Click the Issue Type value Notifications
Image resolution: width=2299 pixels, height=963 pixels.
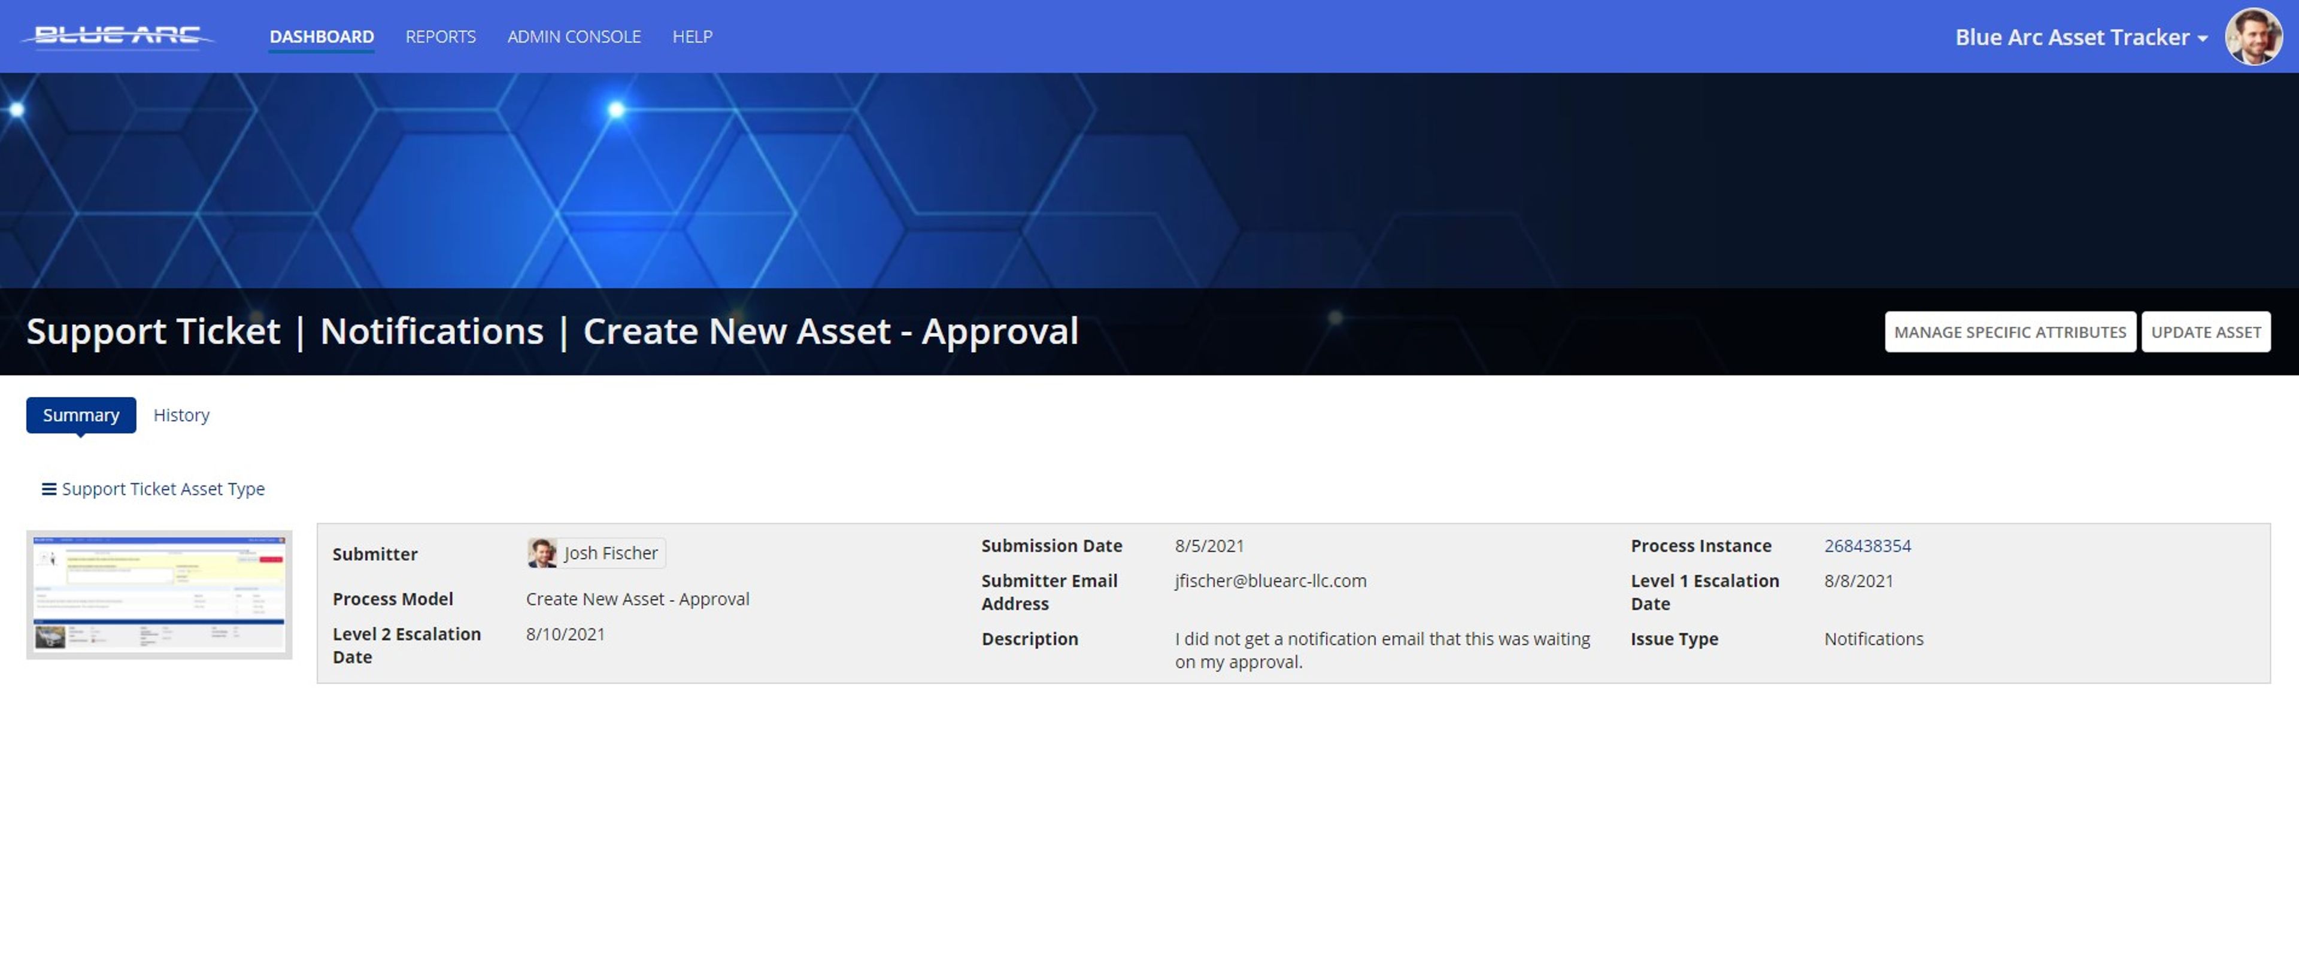[1874, 639]
